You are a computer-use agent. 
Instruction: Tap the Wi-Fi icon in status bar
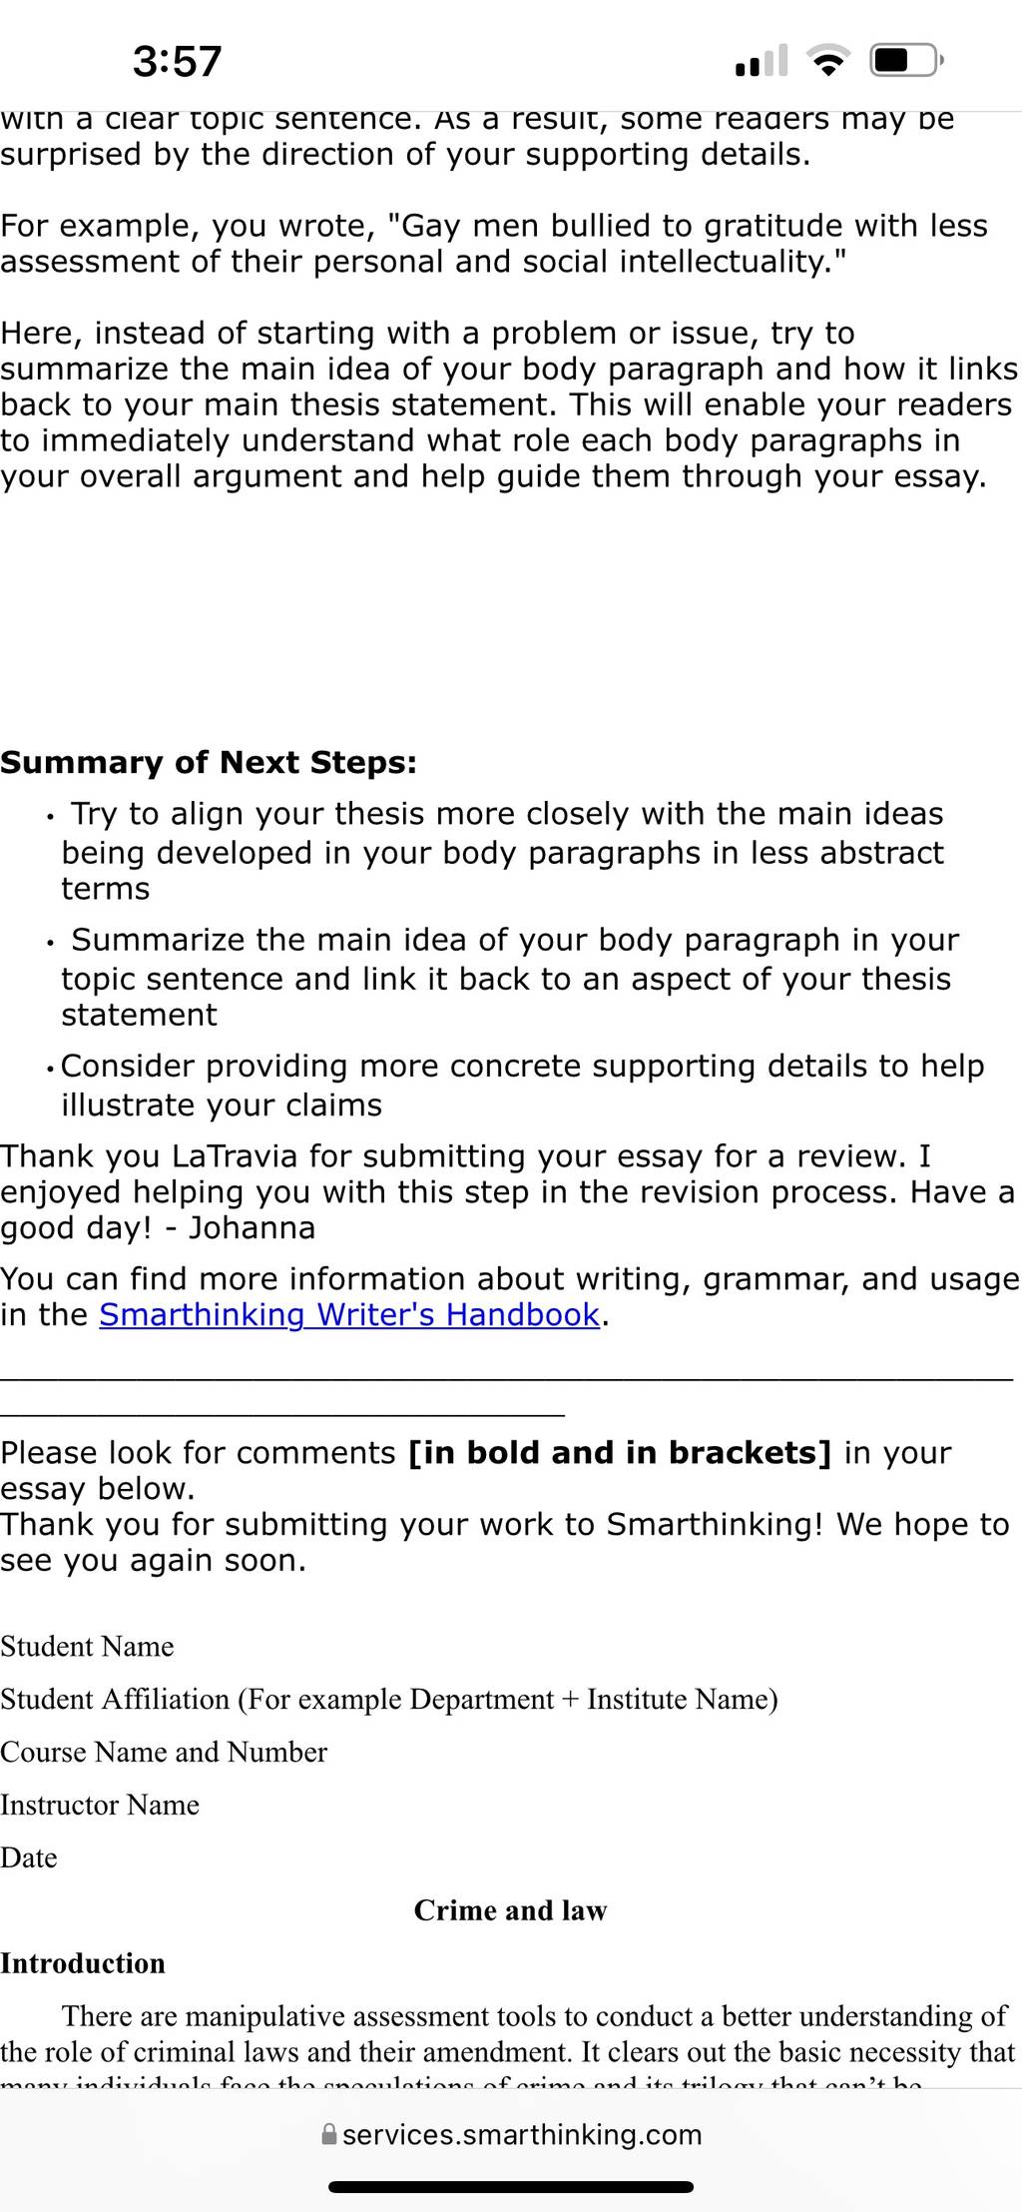coord(827,61)
